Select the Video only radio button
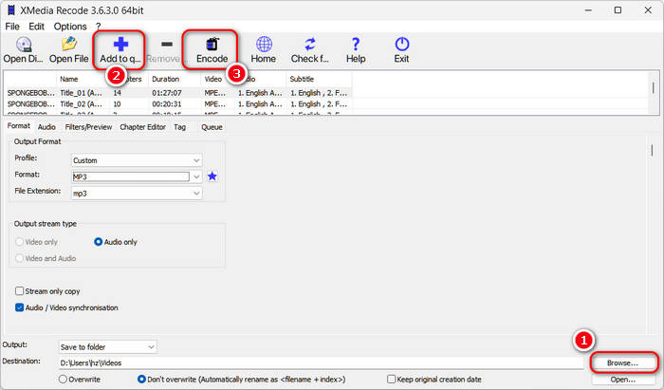This screenshot has height=390, width=664. tap(19, 242)
